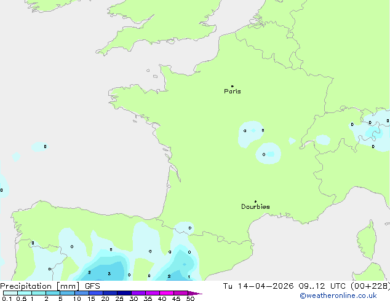390x301 pixels.
Task: Pick the 40–45 mm magenta legend swatch
Action: point(167,293)
